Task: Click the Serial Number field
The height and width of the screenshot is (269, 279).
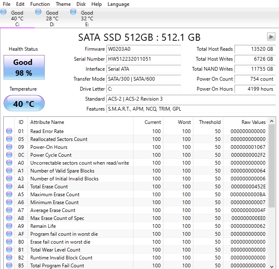Action: pyautogui.click(x=143, y=59)
